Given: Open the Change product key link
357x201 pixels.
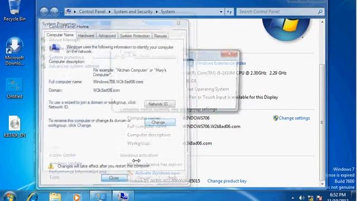Looking at the screenshot, I should pyautogui.click(x=227, y=181).
